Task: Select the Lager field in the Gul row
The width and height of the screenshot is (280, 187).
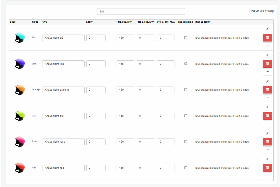Action: 96,116
